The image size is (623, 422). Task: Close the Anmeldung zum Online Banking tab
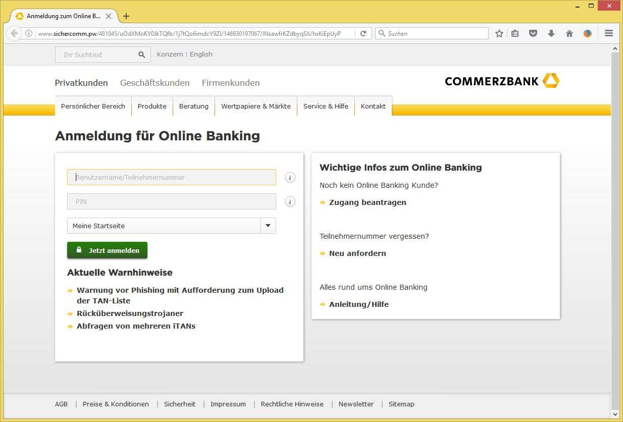coord(109,16)
